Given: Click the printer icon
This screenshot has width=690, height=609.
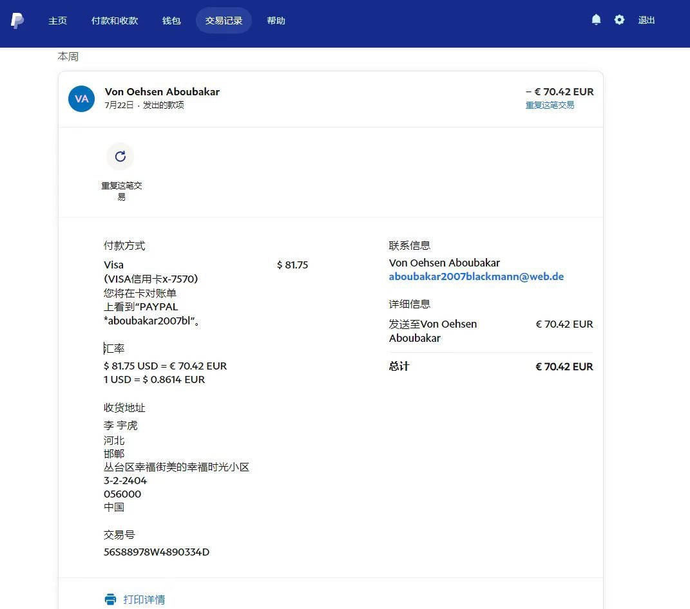Looking at the screenshot, I should [x=110, y=599].
